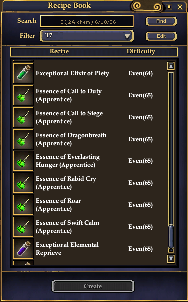The image size is (188, 302).
Task: Click the Exceptional Elixir of Piety potion icon
Action: (x=23, y=73)
